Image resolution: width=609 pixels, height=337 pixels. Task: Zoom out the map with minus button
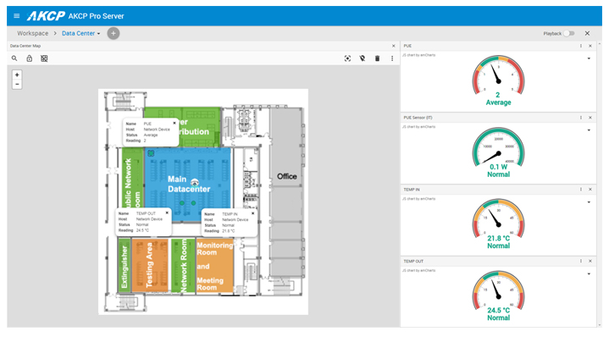click(x=17, y=85)
